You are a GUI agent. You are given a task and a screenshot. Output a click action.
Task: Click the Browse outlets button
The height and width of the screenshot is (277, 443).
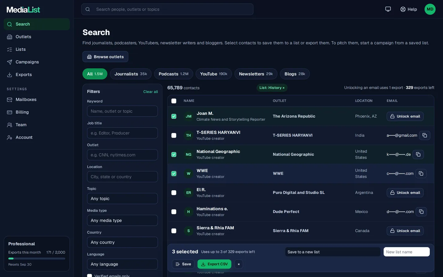(x=105, y=57)
